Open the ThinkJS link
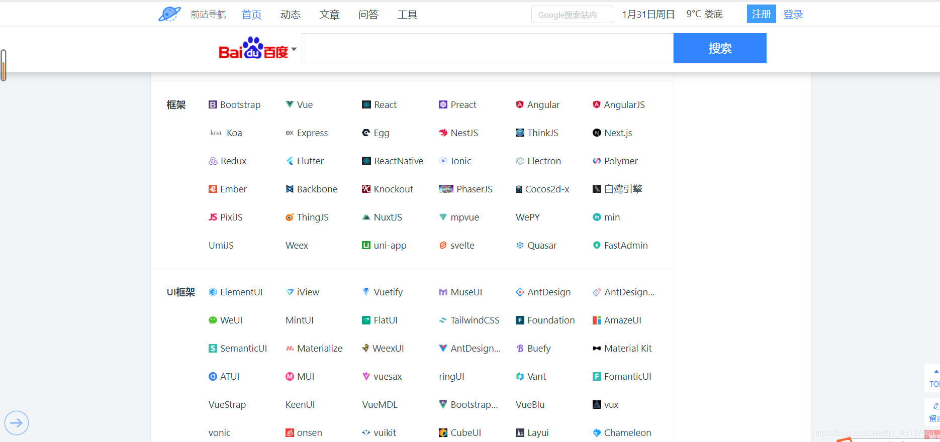Screen dimensions: 940x442 [x=537, y=133]
